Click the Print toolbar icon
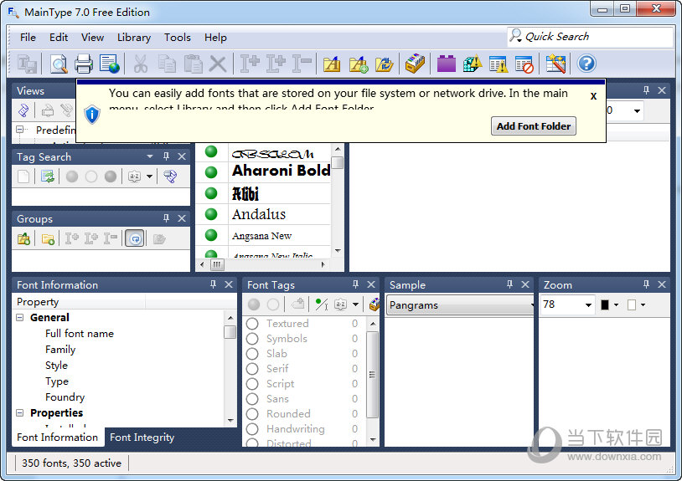The width and height of the screenshot is (682, 481). pyautogui.click(x=84, y=64)
